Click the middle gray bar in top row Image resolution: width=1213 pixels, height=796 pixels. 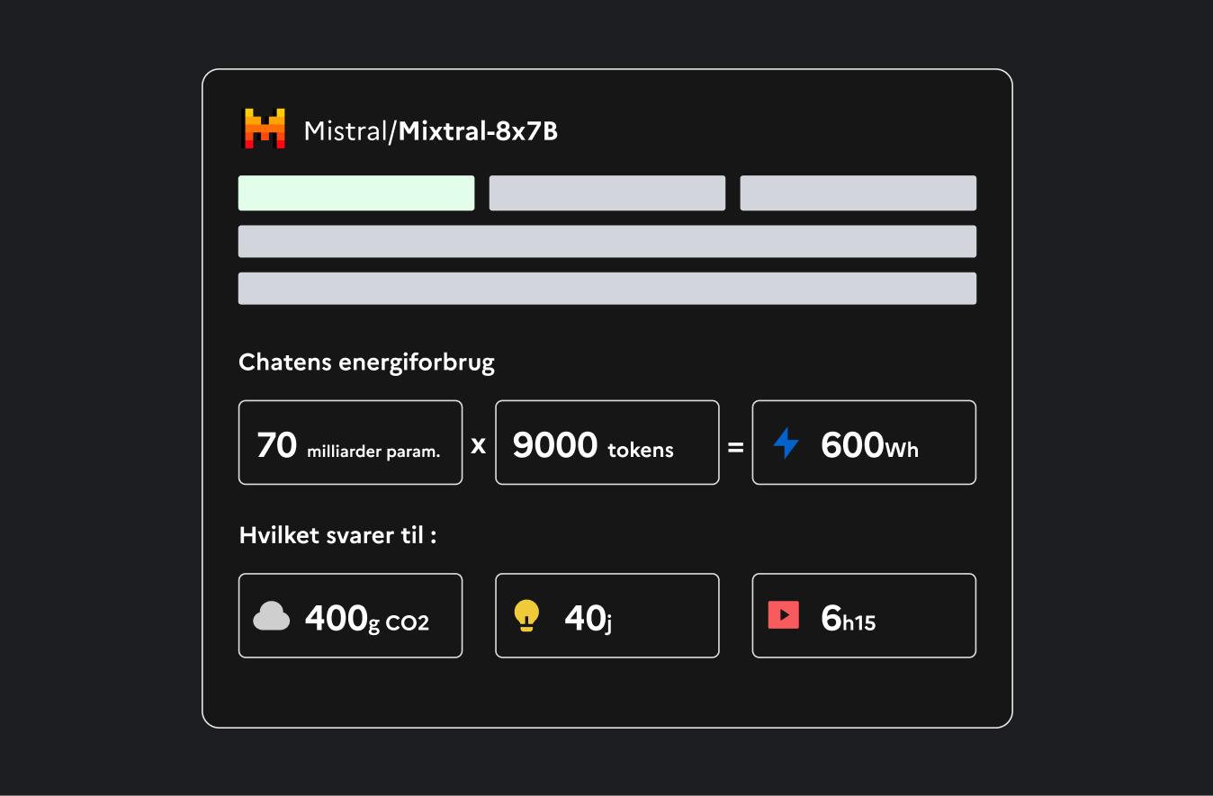[x=607, y=193]
